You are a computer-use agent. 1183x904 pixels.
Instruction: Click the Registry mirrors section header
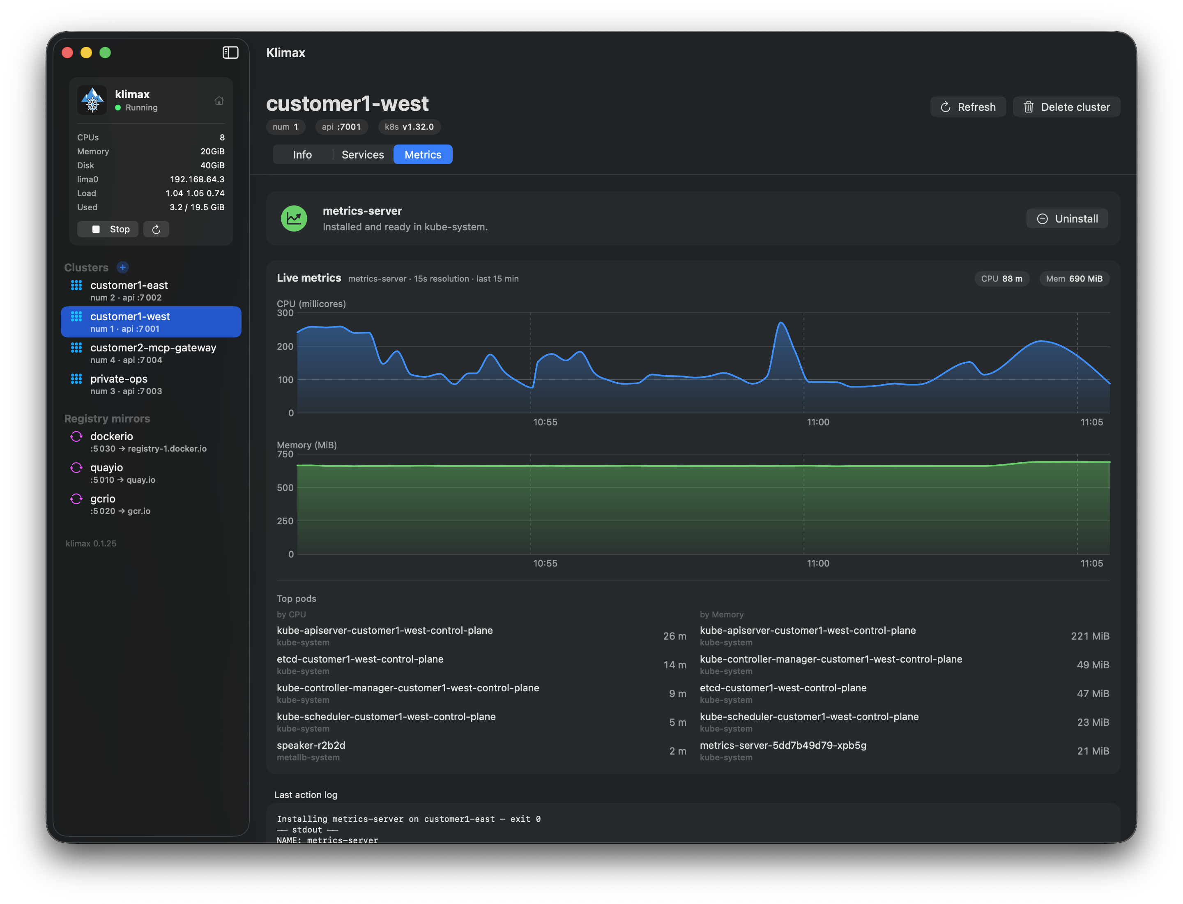click(x=107, y=419)
